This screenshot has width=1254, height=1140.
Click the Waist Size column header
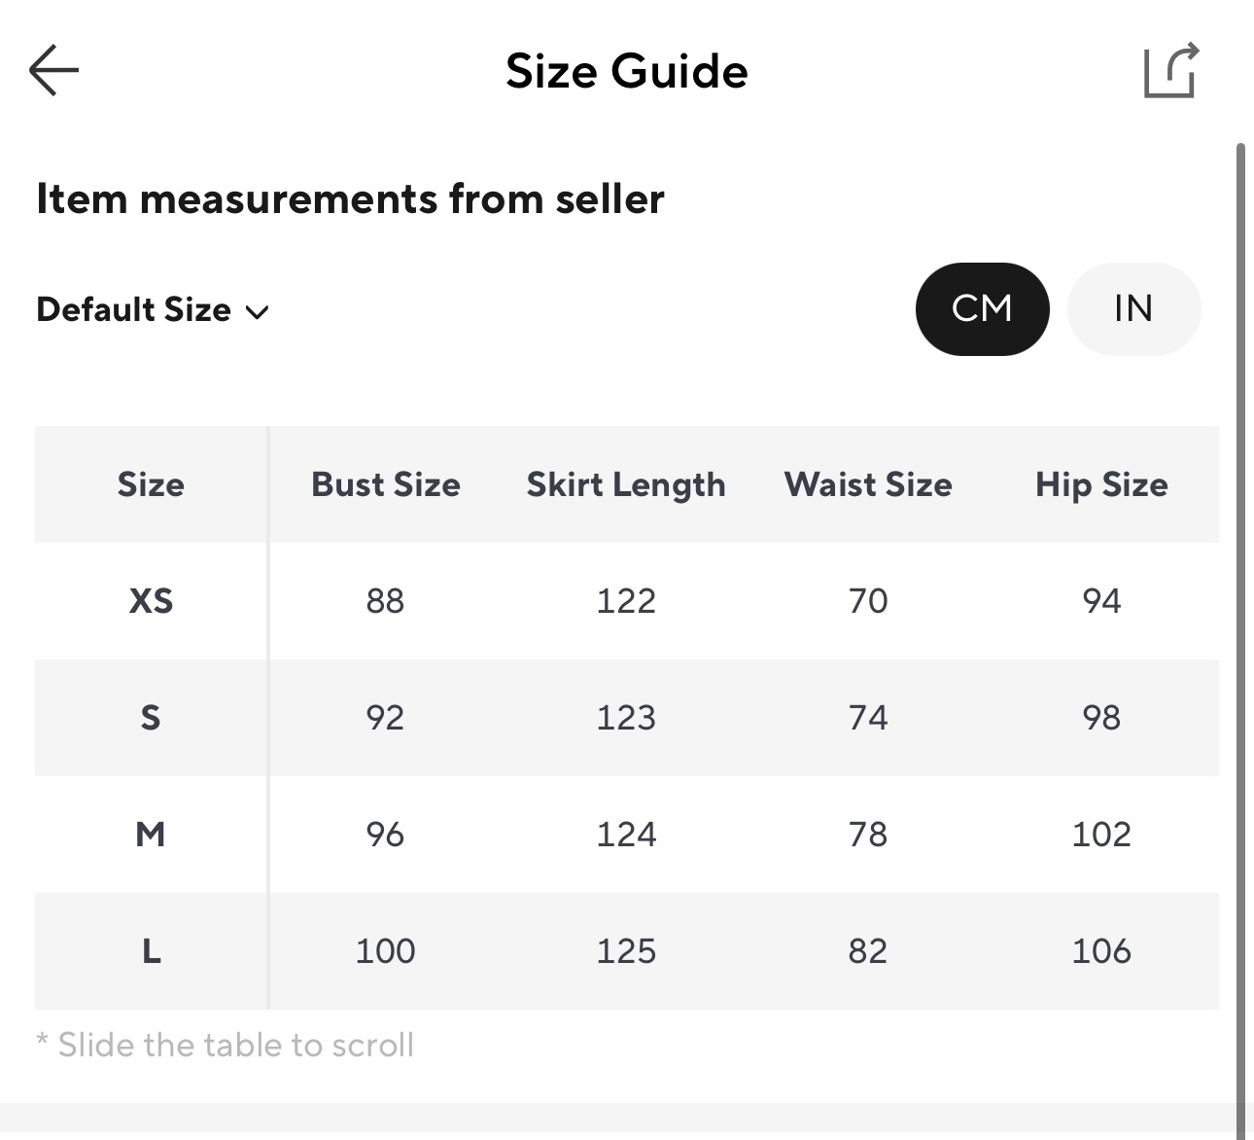pyautogui.click(x=868, y=484)
